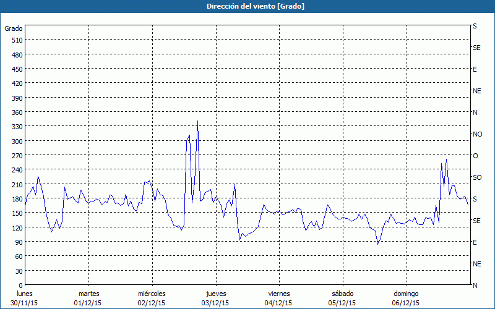495x309 pixels.
Task: Pick the date 06/12/15 on the x-axis
Action: tap(406, 303)
